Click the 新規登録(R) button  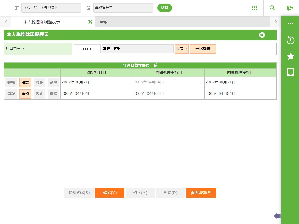(79, 193)
